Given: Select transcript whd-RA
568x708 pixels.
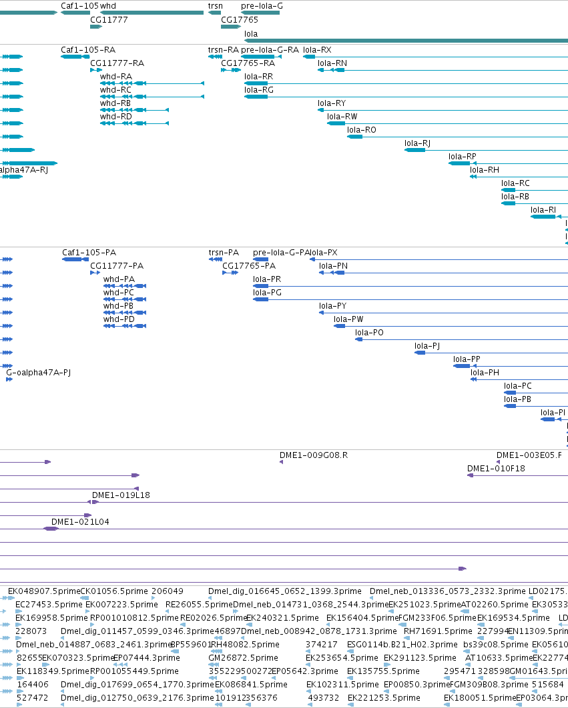Looking at the screenshot, I should pos(116,76).
